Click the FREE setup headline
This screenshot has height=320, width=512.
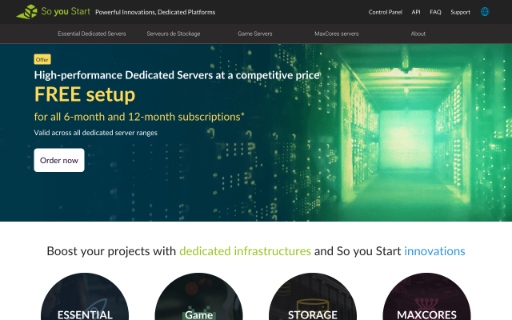tap(85, 94)
